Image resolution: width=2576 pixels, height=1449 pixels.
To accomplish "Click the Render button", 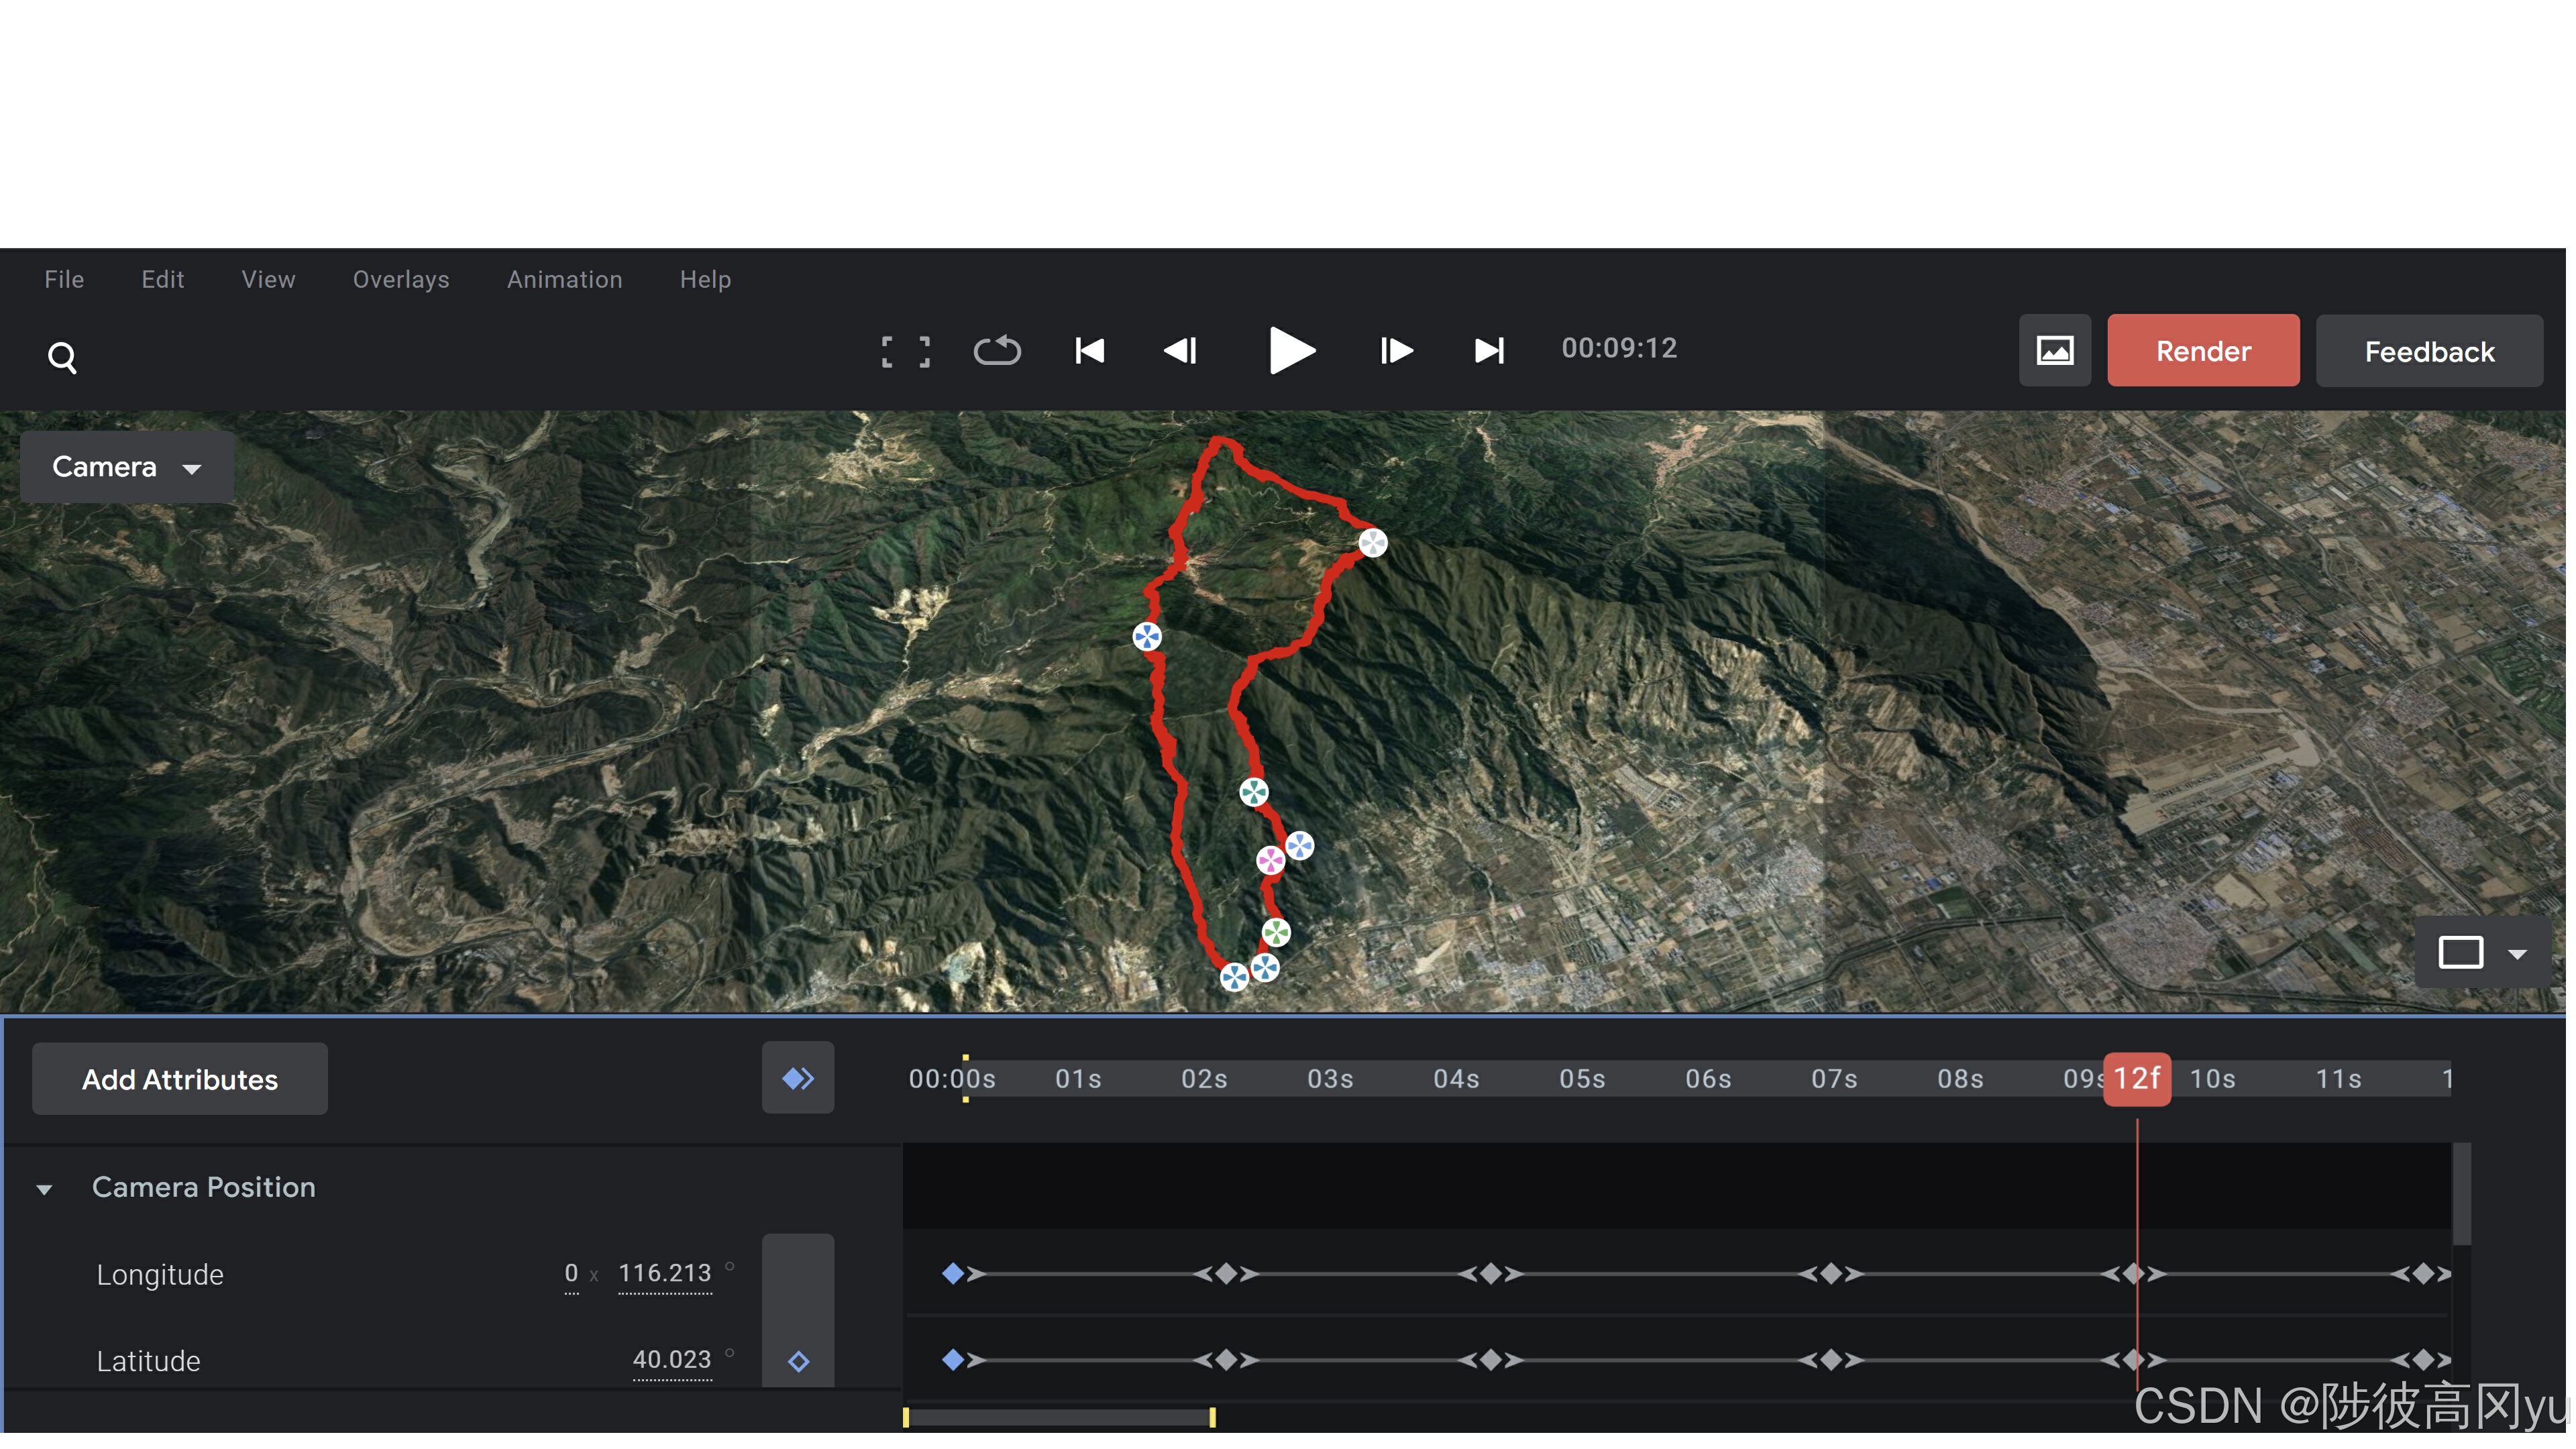I will click(x=2202, y=351).
